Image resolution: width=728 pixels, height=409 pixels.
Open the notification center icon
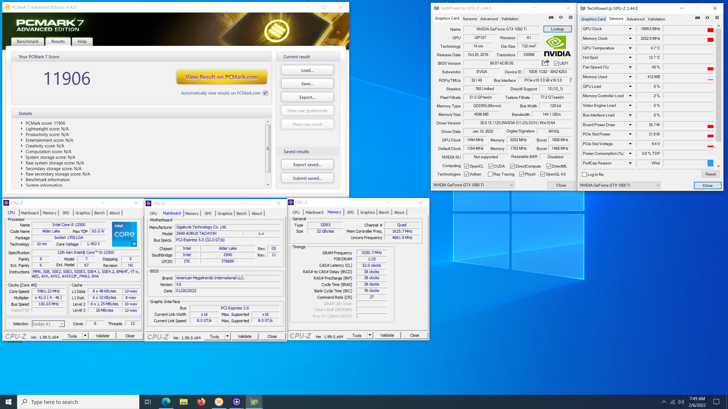(716, 402)
